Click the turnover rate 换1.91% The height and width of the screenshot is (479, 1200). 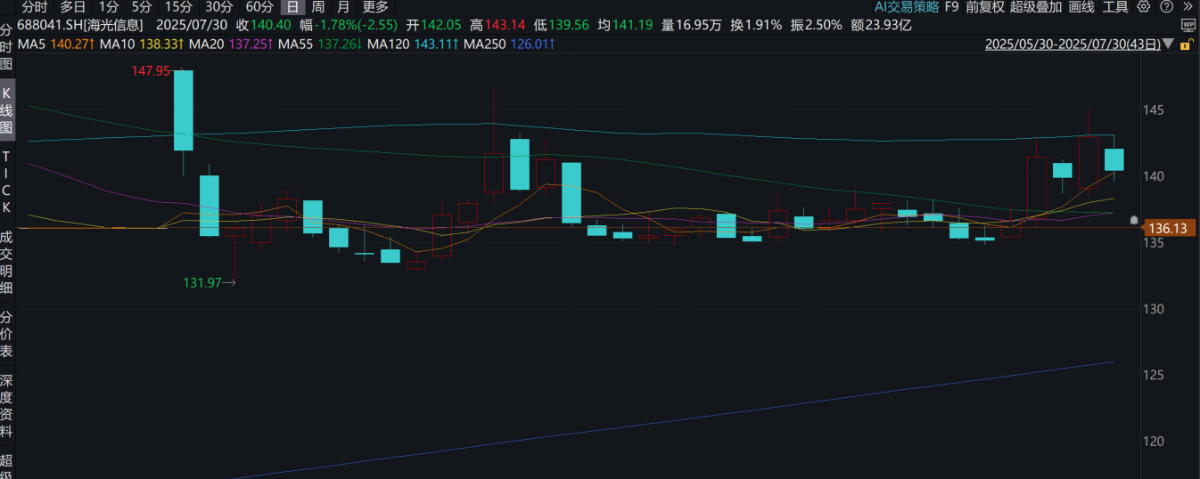pos(755,25)
